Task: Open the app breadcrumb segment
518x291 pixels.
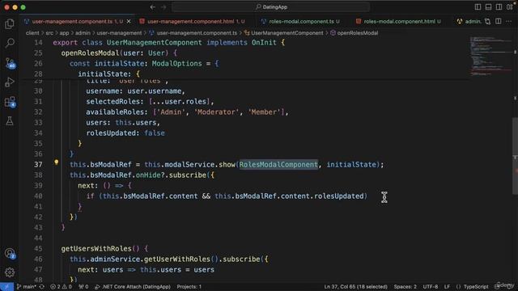Action: pyautogui.click(x=64, y=33)
